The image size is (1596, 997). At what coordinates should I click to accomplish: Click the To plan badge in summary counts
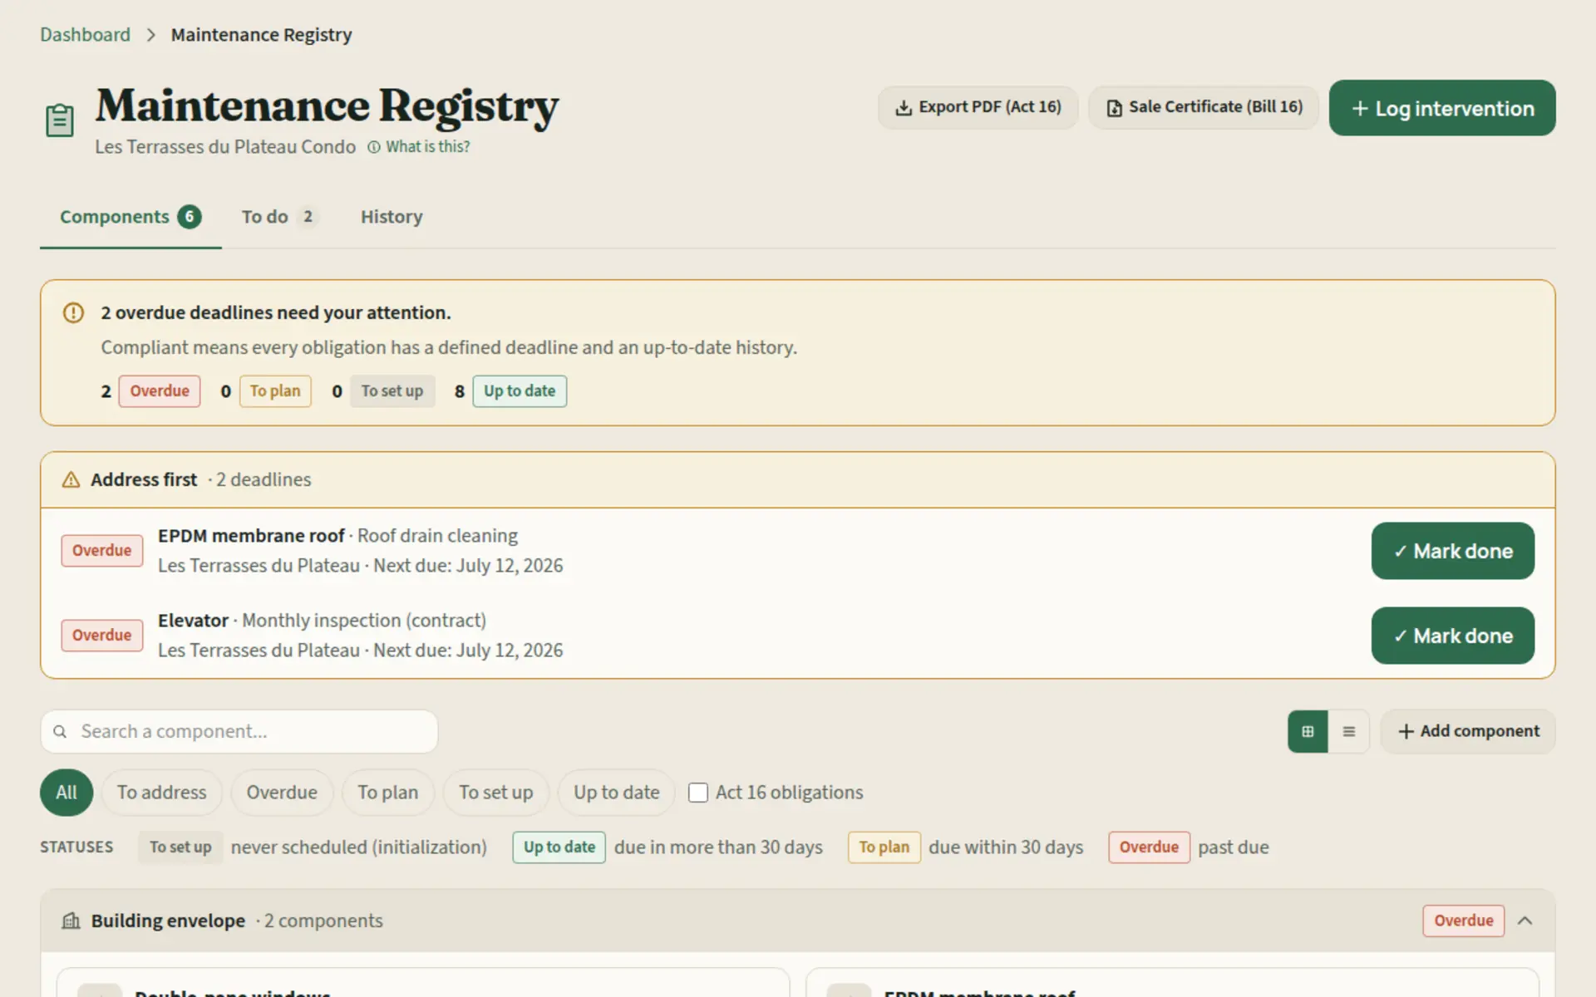click(275, 391)
